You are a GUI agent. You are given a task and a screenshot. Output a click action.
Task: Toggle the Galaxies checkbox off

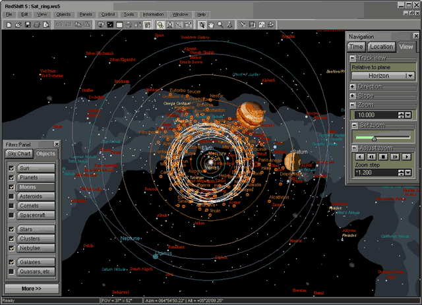click(10, 262)
